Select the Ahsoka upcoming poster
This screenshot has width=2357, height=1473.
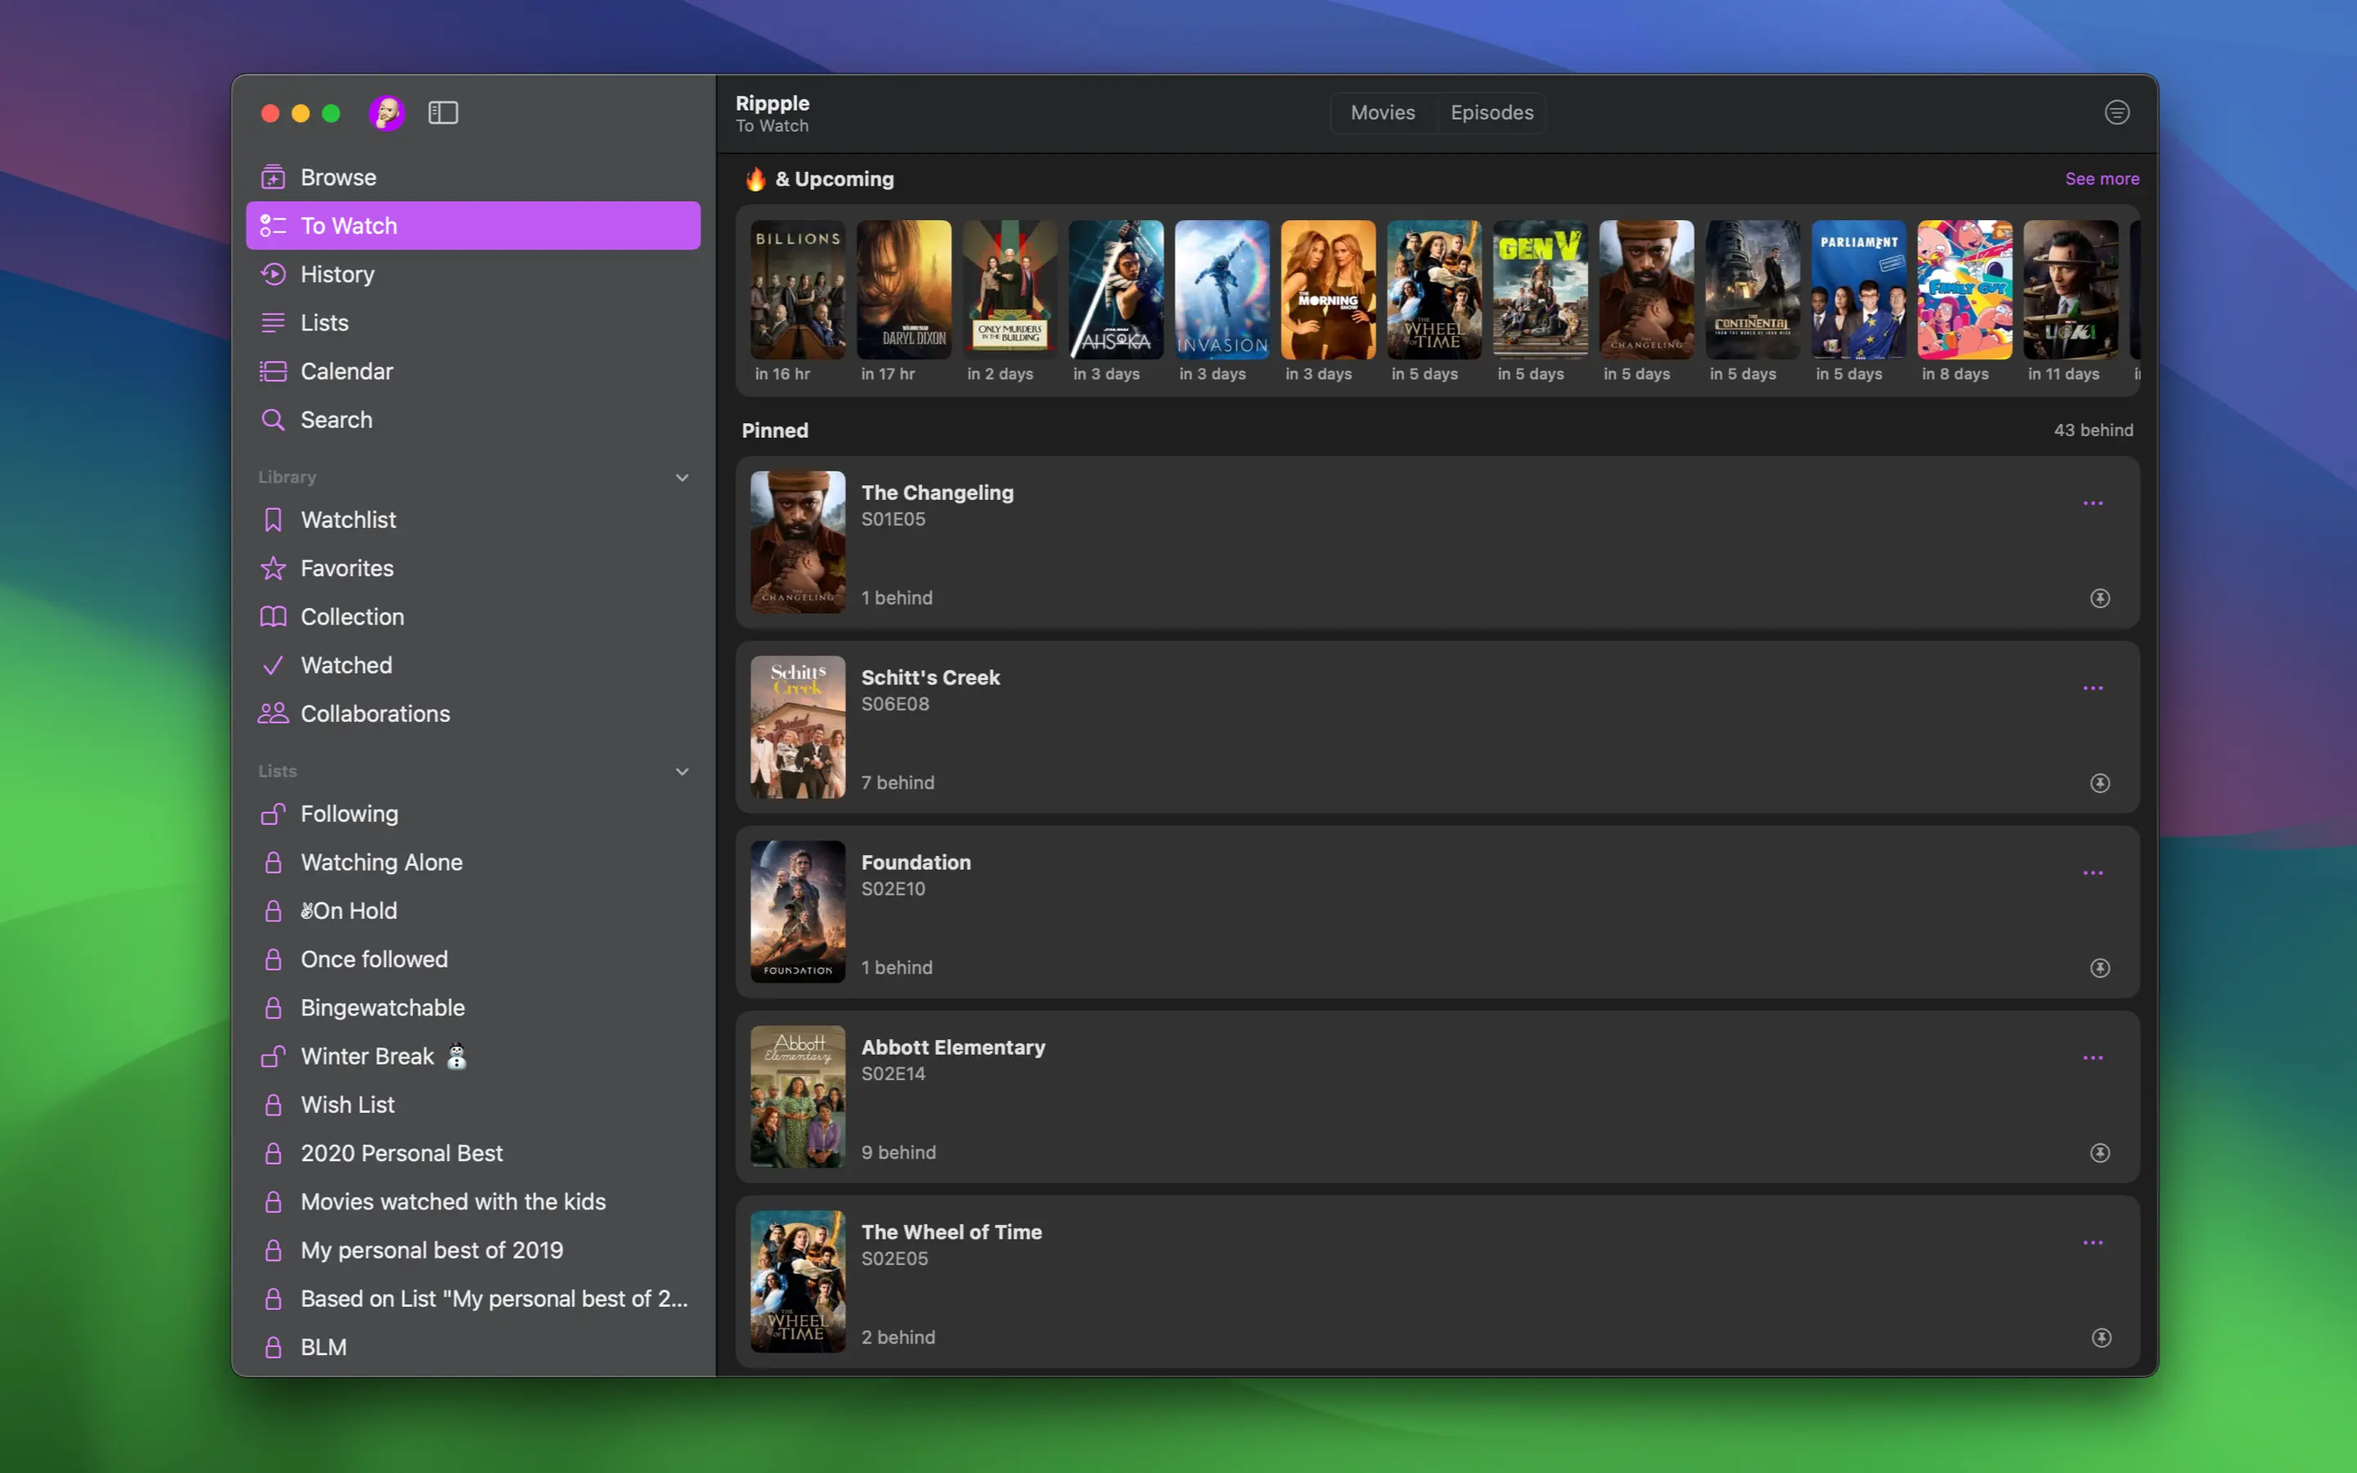pyautogui.click(x=1115, y=291)
